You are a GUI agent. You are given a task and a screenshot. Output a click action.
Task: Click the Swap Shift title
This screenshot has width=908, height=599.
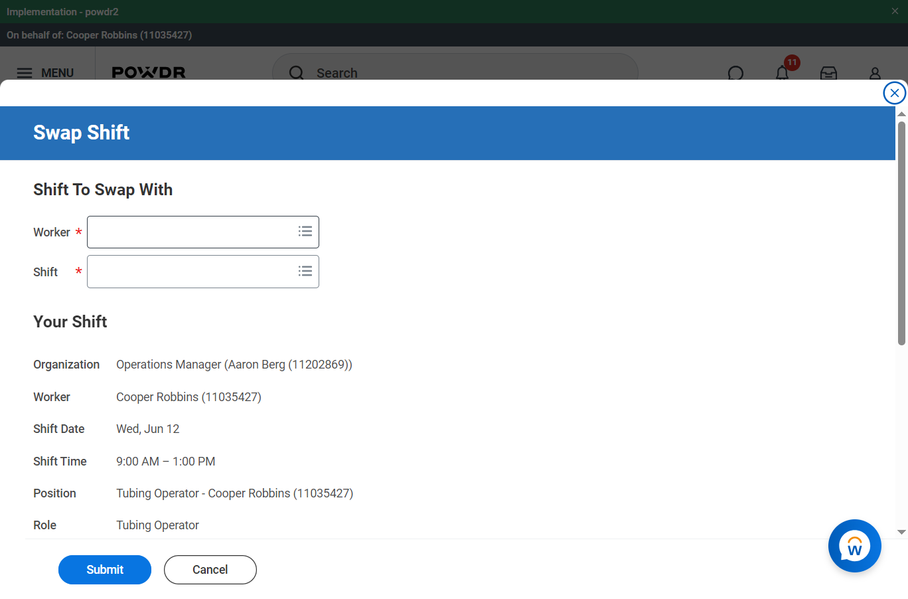point(82,133)
